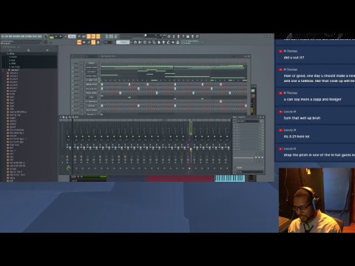Image resolution: width=355 pixels, height=266 pixels.
Task: Click the save project floppy icon
Action: pyautogui.click(x=188, y=36)
